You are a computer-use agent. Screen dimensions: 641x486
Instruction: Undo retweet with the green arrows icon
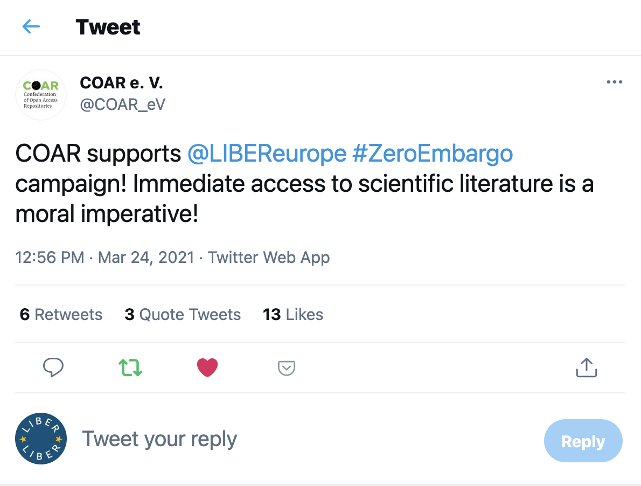tap(130, 367)
